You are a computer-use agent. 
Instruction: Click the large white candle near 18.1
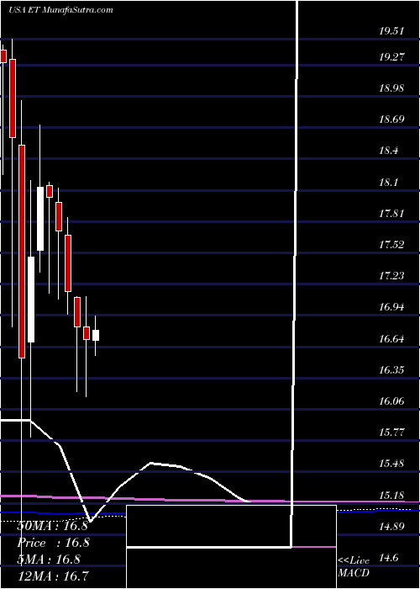click(x=40, y=219)
